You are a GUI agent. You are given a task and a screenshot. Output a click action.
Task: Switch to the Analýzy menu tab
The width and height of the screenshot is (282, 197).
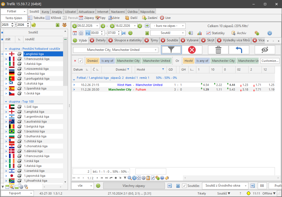click(x=57, y=12)
